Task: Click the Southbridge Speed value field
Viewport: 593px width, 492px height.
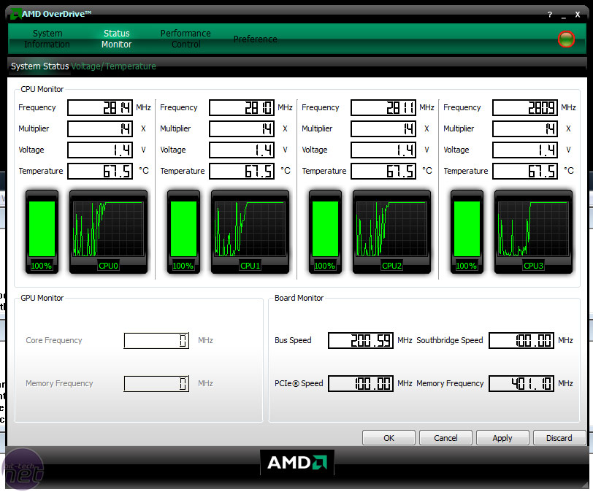Action: tap(521, 340)
